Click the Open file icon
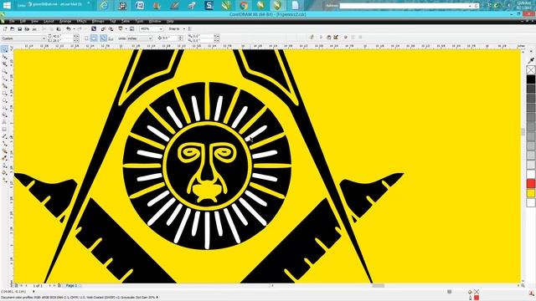This screenshot has height=301, width=536. coord(13,29)
